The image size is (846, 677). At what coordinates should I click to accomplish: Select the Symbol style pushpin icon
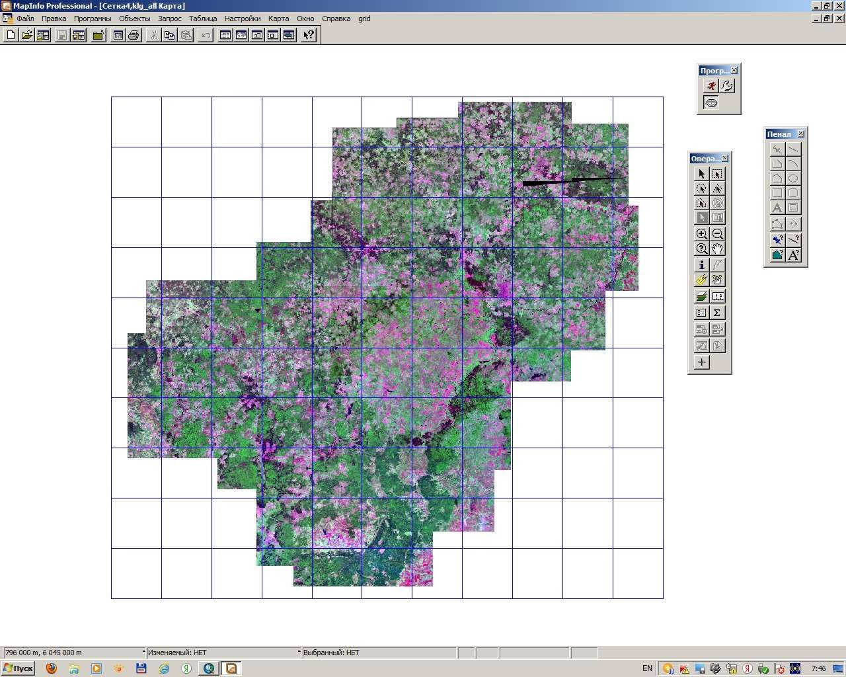777,239
